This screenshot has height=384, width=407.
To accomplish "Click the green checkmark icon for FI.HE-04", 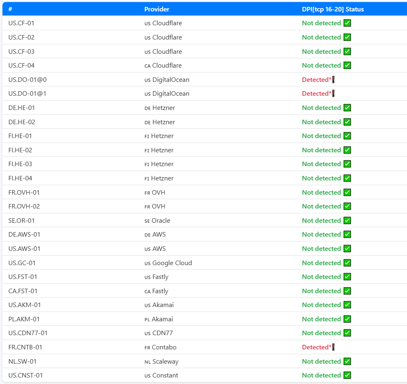I will coord(347,178).
